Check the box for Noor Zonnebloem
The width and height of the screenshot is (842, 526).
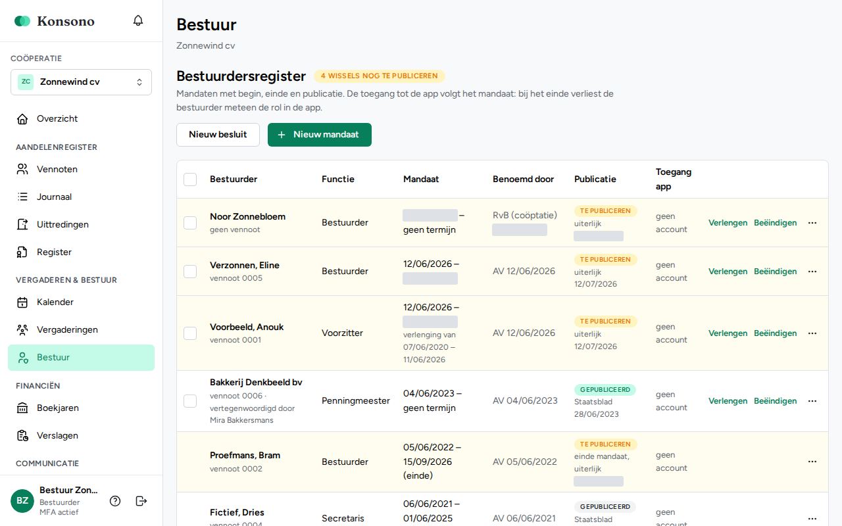click(190, 223)
